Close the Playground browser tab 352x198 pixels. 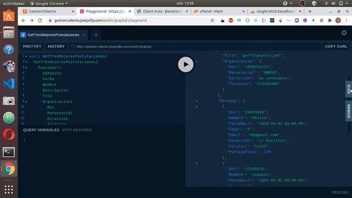(x=130, y=11)
